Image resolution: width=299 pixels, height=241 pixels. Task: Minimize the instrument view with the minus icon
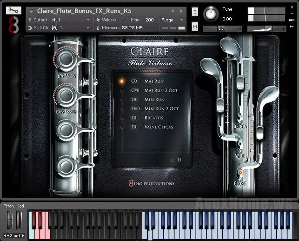coord(292,14)
